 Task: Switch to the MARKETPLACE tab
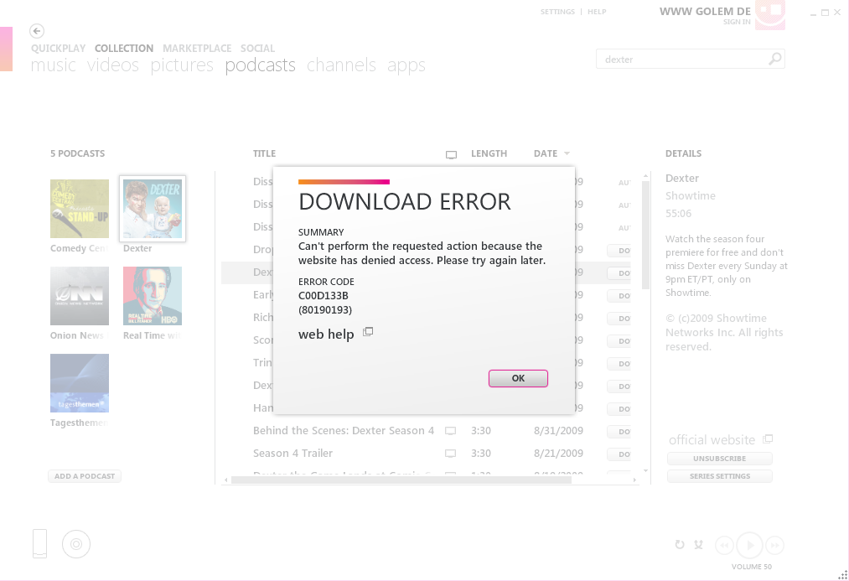click(197, 48)
